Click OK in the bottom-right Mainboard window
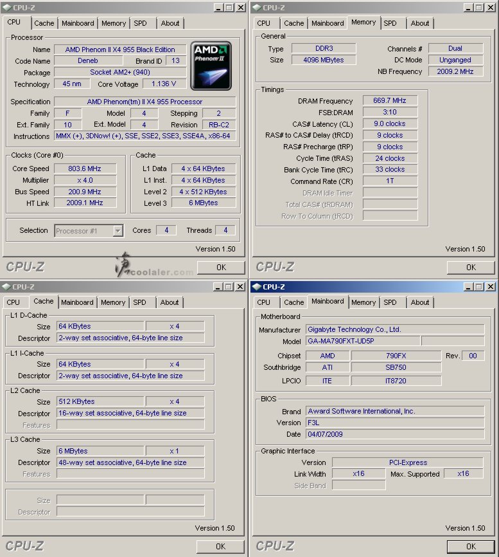 [x=471, y=546]
